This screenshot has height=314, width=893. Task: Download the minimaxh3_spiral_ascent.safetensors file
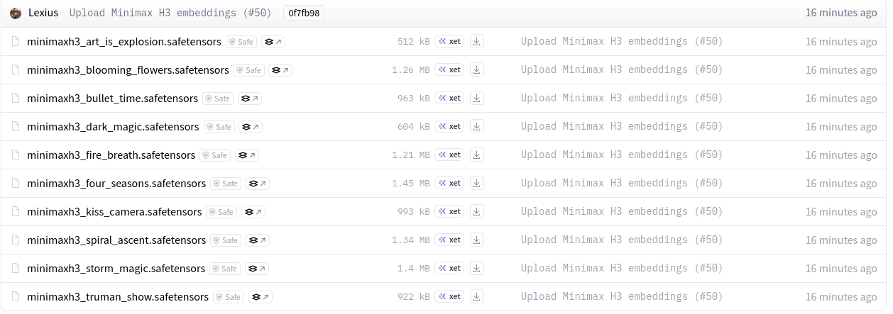point(477,240)
